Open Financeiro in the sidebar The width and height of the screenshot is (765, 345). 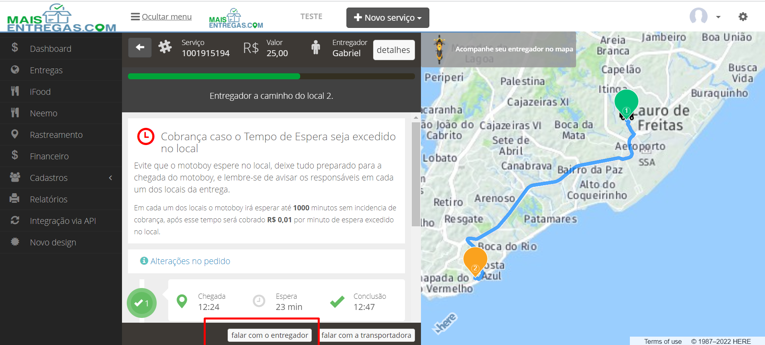(61, 156)
